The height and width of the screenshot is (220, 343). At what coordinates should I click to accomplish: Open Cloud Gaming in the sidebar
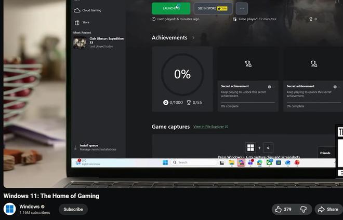click(88, 10)
